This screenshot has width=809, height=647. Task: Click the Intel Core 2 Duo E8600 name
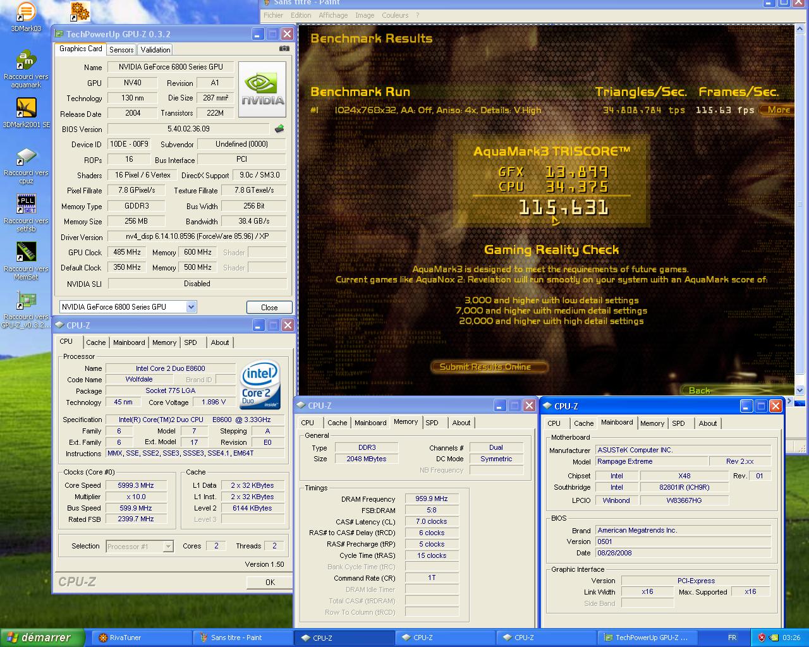[170, 368]
